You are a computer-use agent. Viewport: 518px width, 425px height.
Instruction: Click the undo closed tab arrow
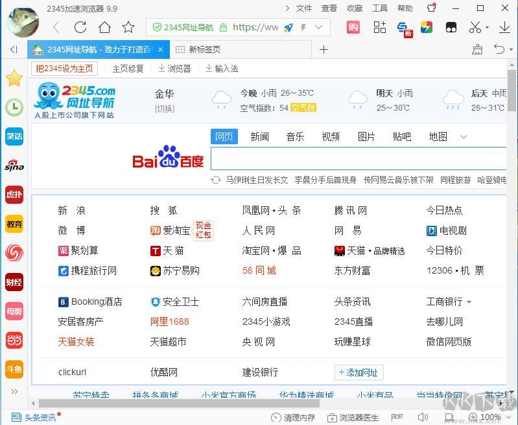click(499, 49)
